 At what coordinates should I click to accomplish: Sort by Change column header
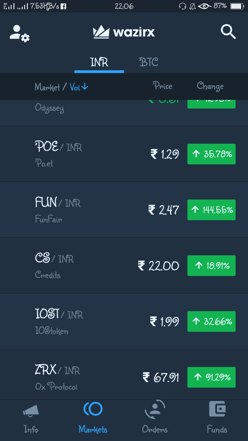[210, 86]
